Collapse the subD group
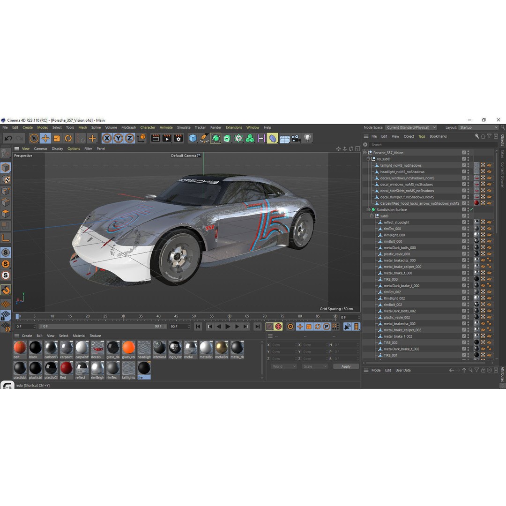This screenshot has width=506, height=506. [372, 216]
